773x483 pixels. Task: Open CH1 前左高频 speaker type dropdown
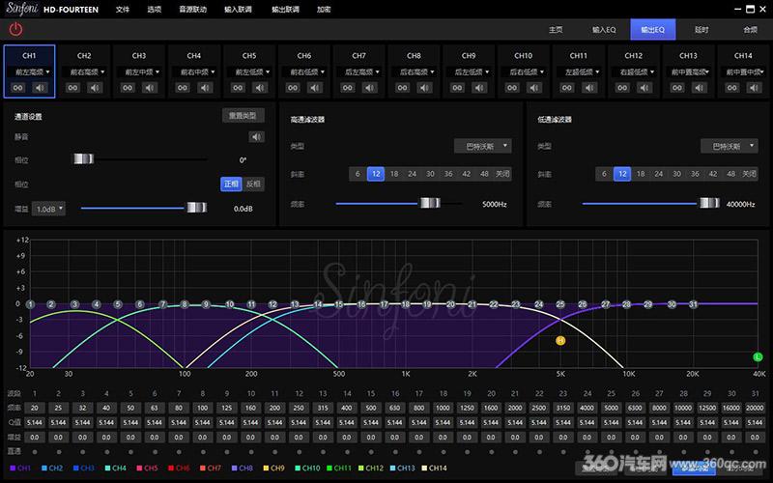click(x=30, y=71)
